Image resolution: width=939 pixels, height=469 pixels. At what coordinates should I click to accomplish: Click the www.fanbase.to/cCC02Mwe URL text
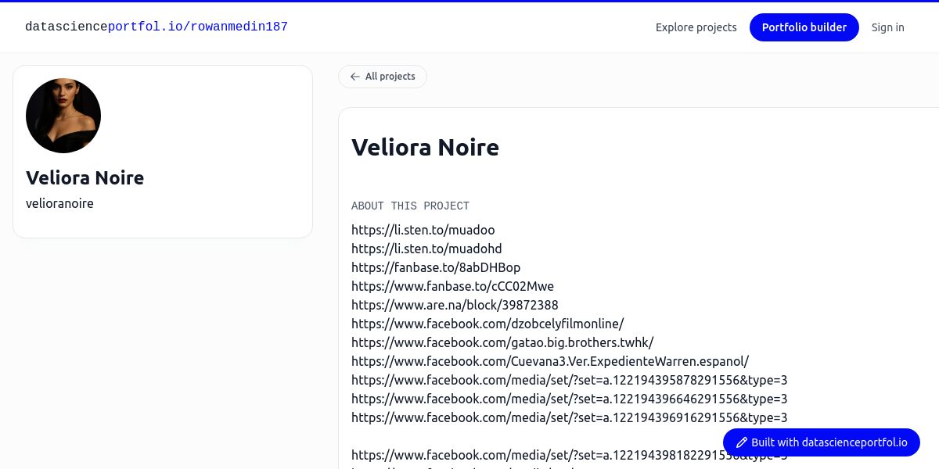452,286
